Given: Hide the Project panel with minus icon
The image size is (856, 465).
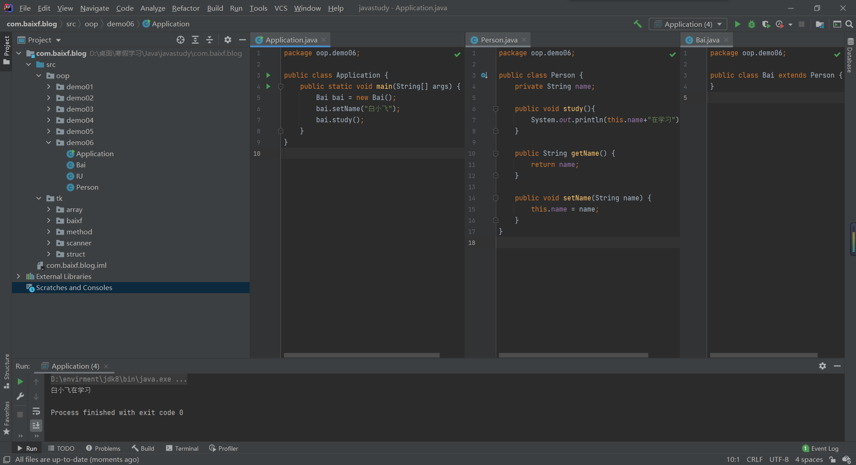Looking at the screenshot, I should point(243,40).
